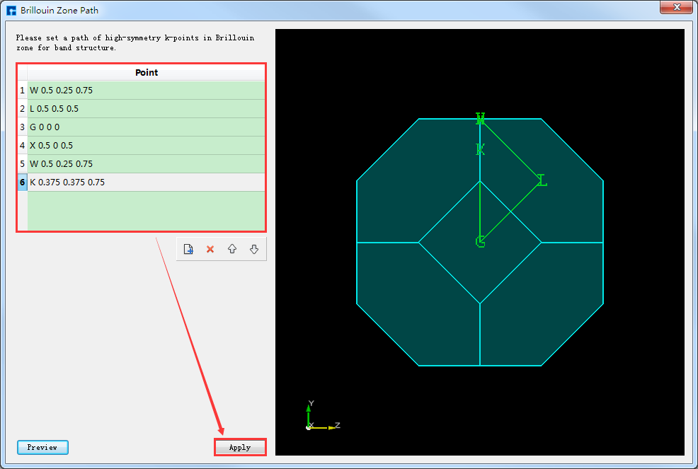Delete selected point with red X icon

[x=210, y=250]
